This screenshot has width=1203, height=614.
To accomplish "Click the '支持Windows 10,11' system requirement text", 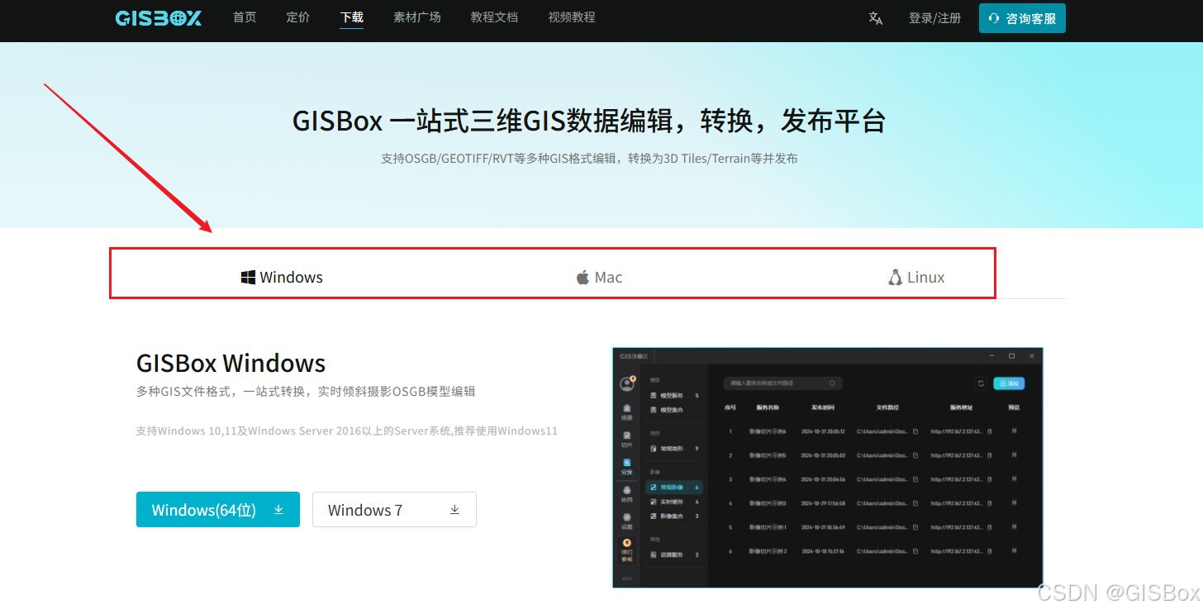I will pos(347,431).
